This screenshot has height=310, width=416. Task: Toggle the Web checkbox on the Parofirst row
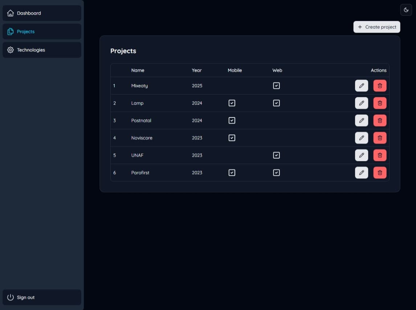click(276, 173)
